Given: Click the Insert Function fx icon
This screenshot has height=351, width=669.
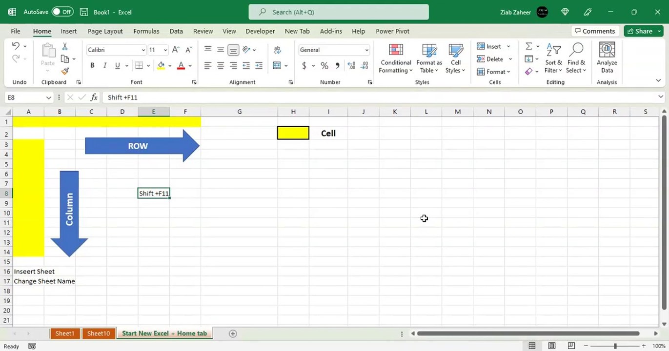Looking at the screenshot, I should pyautogui.click(x=94, y=97).
